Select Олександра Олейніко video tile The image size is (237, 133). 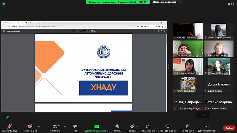219,31
